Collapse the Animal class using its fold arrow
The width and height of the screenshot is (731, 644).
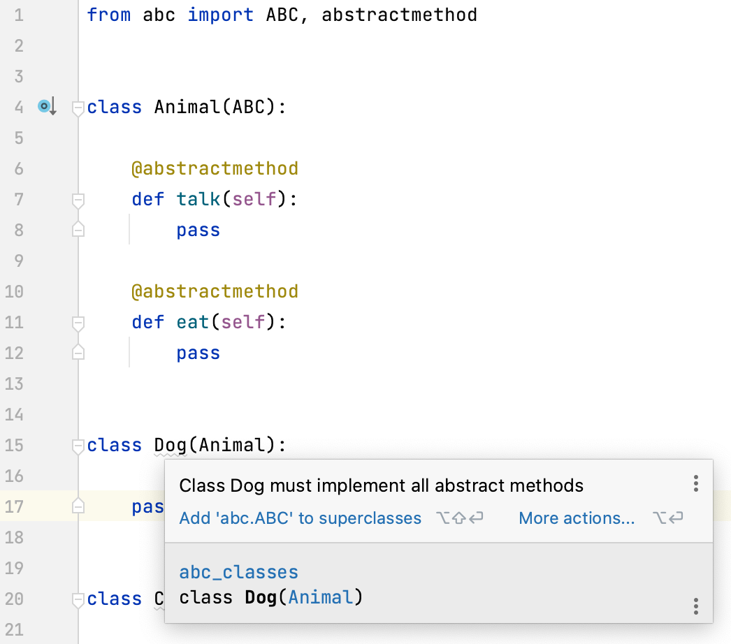click(78, 106)
